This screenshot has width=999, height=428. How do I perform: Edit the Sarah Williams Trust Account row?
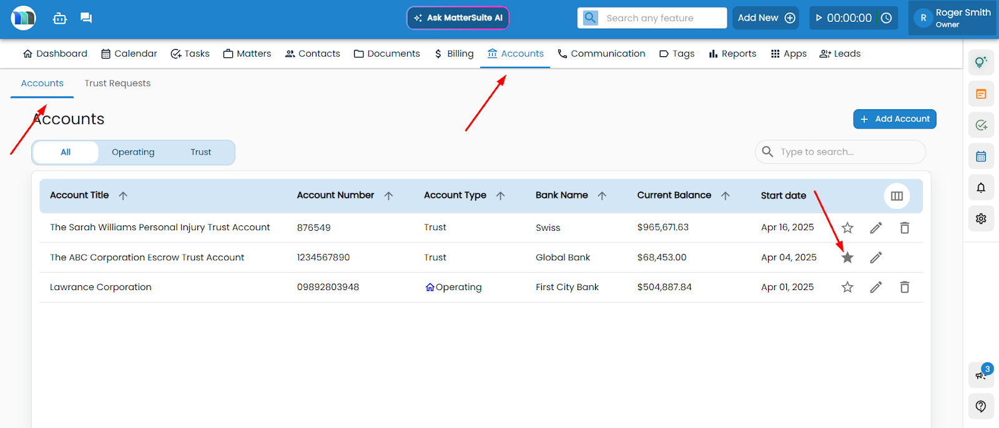point(876,228)
